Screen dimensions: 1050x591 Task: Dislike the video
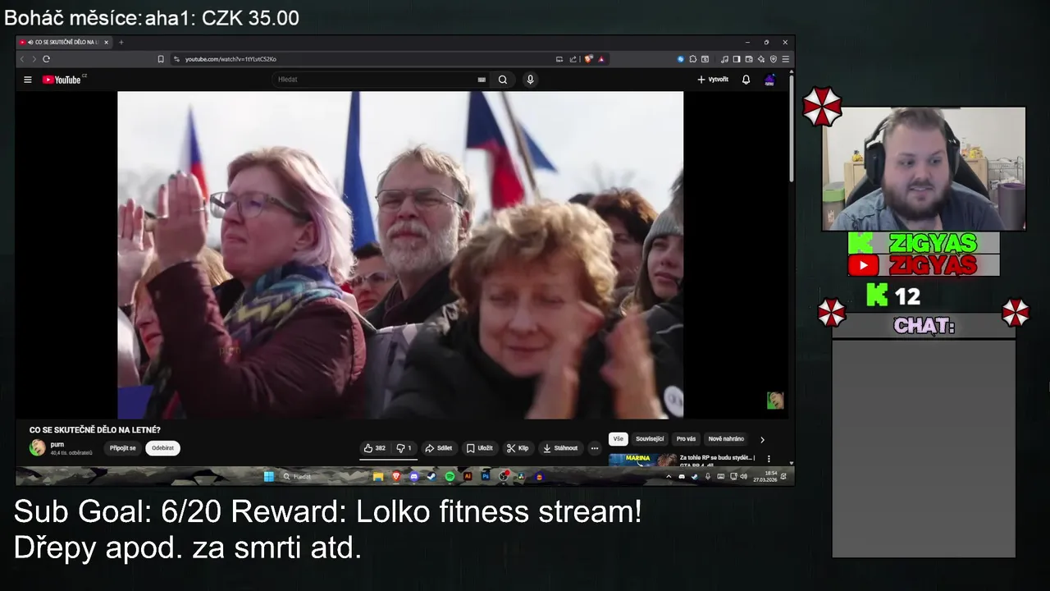coord(404,448)
